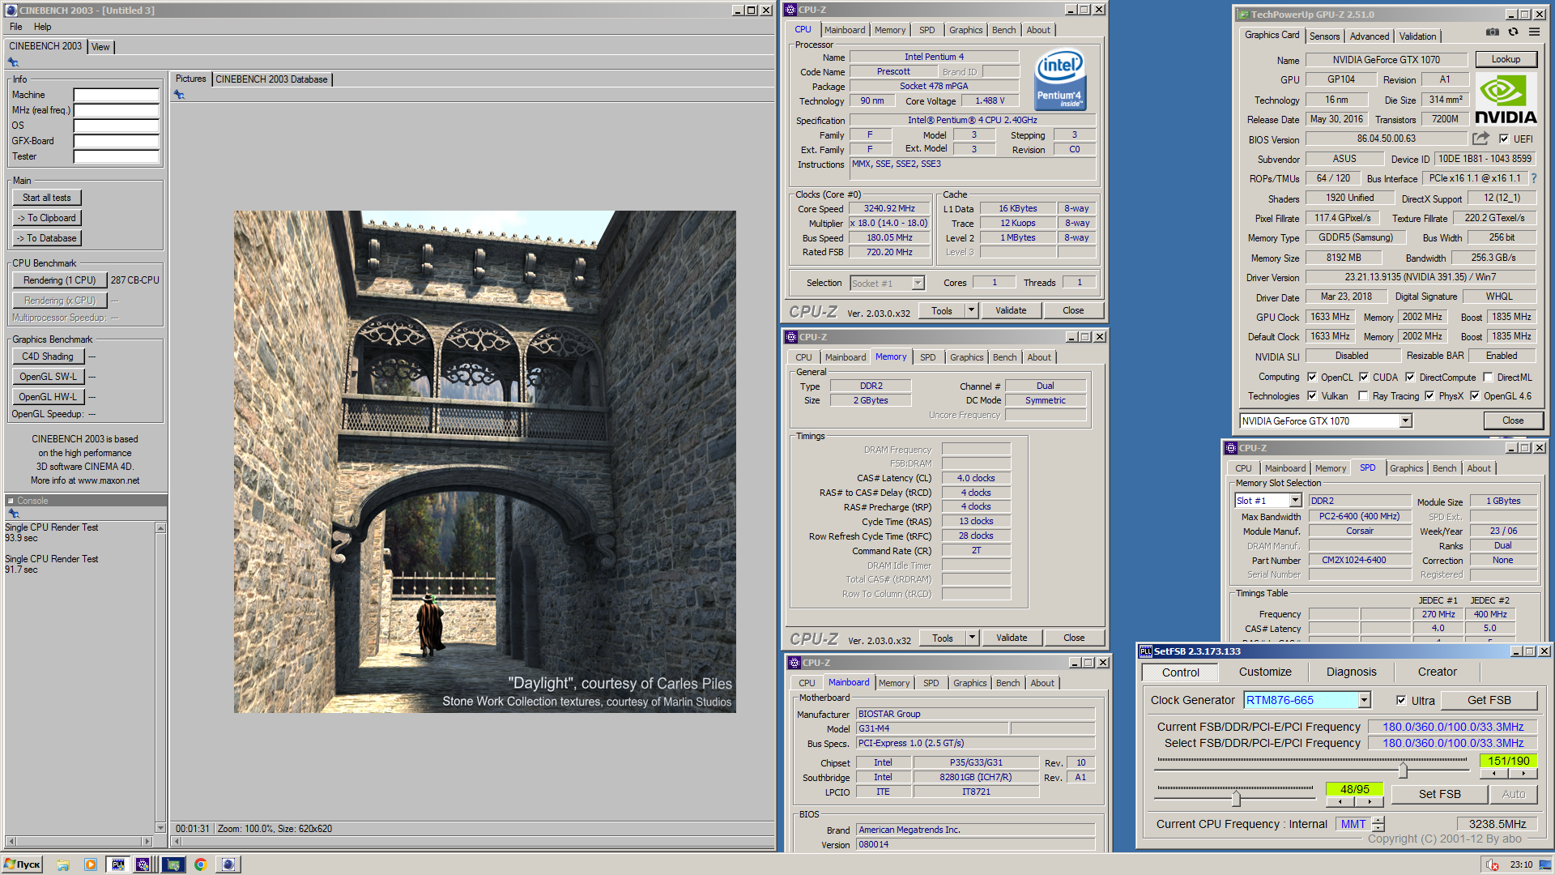Toggle the DirectML checkbox

click(1488, 377)
